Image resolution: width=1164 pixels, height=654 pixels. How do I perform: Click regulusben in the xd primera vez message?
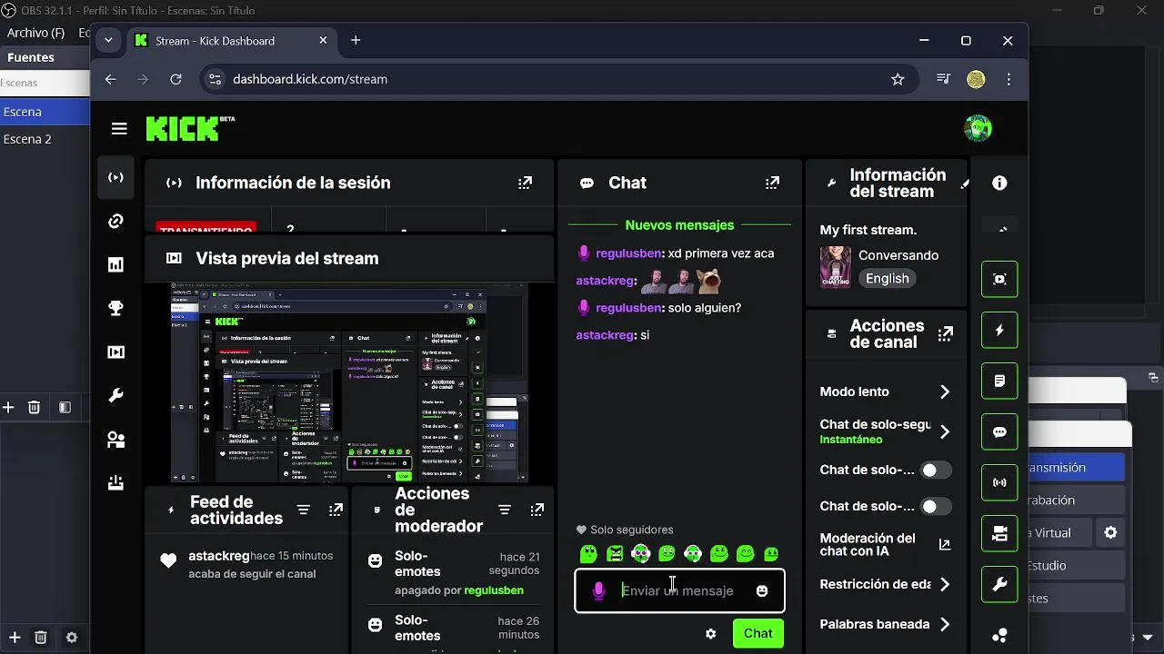pos(628,253)
